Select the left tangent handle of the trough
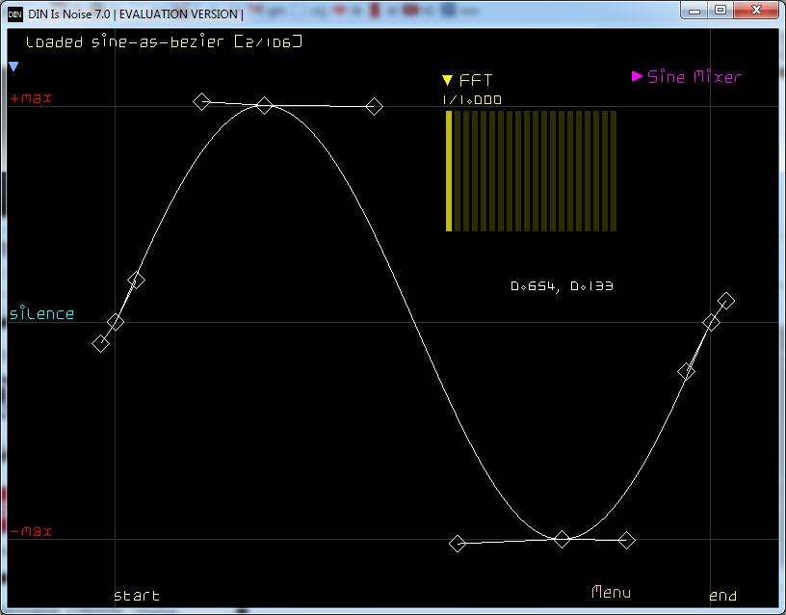 458,544
